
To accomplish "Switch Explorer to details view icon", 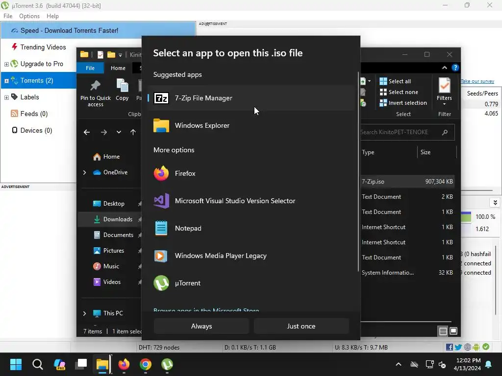I will (x=443, y=331).
